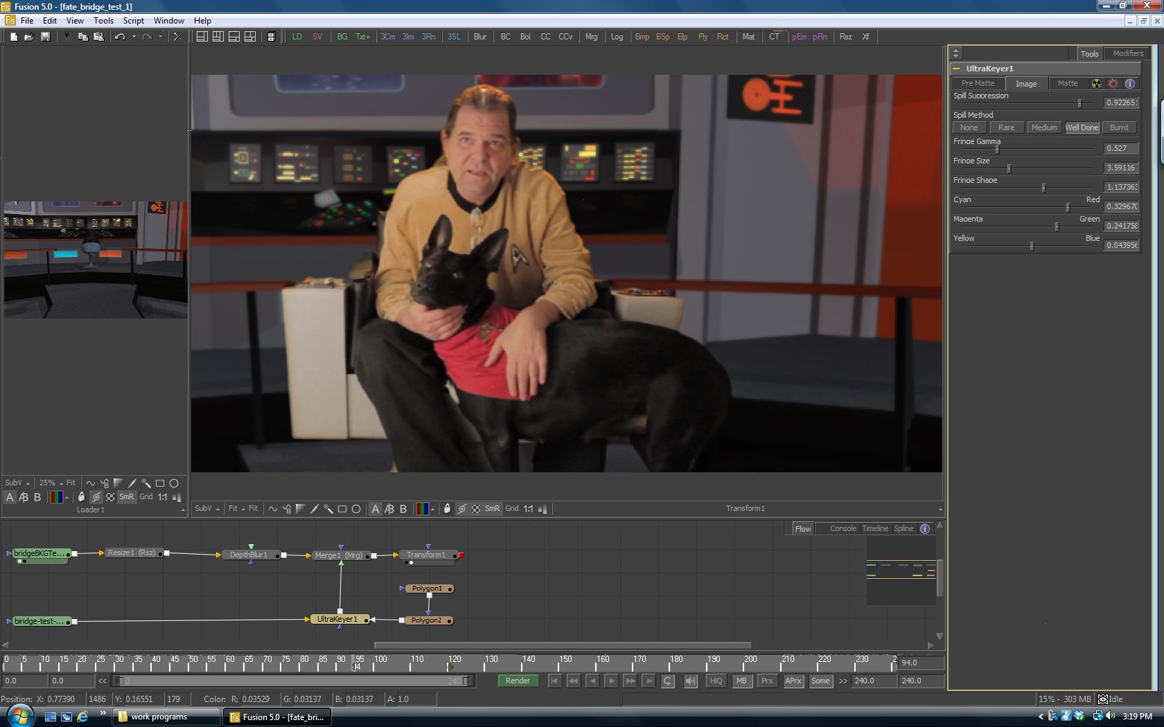1164x727 pixels.
Task: Select the first view layout icon
Action: pos(202,37)
